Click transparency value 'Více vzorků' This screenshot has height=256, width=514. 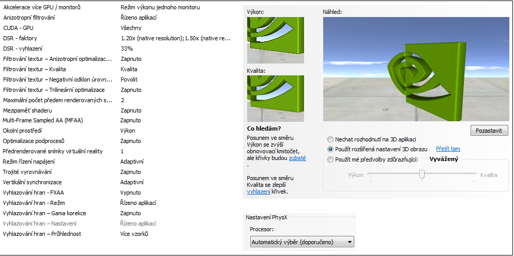pyautogui.click(x=134, y=234)
